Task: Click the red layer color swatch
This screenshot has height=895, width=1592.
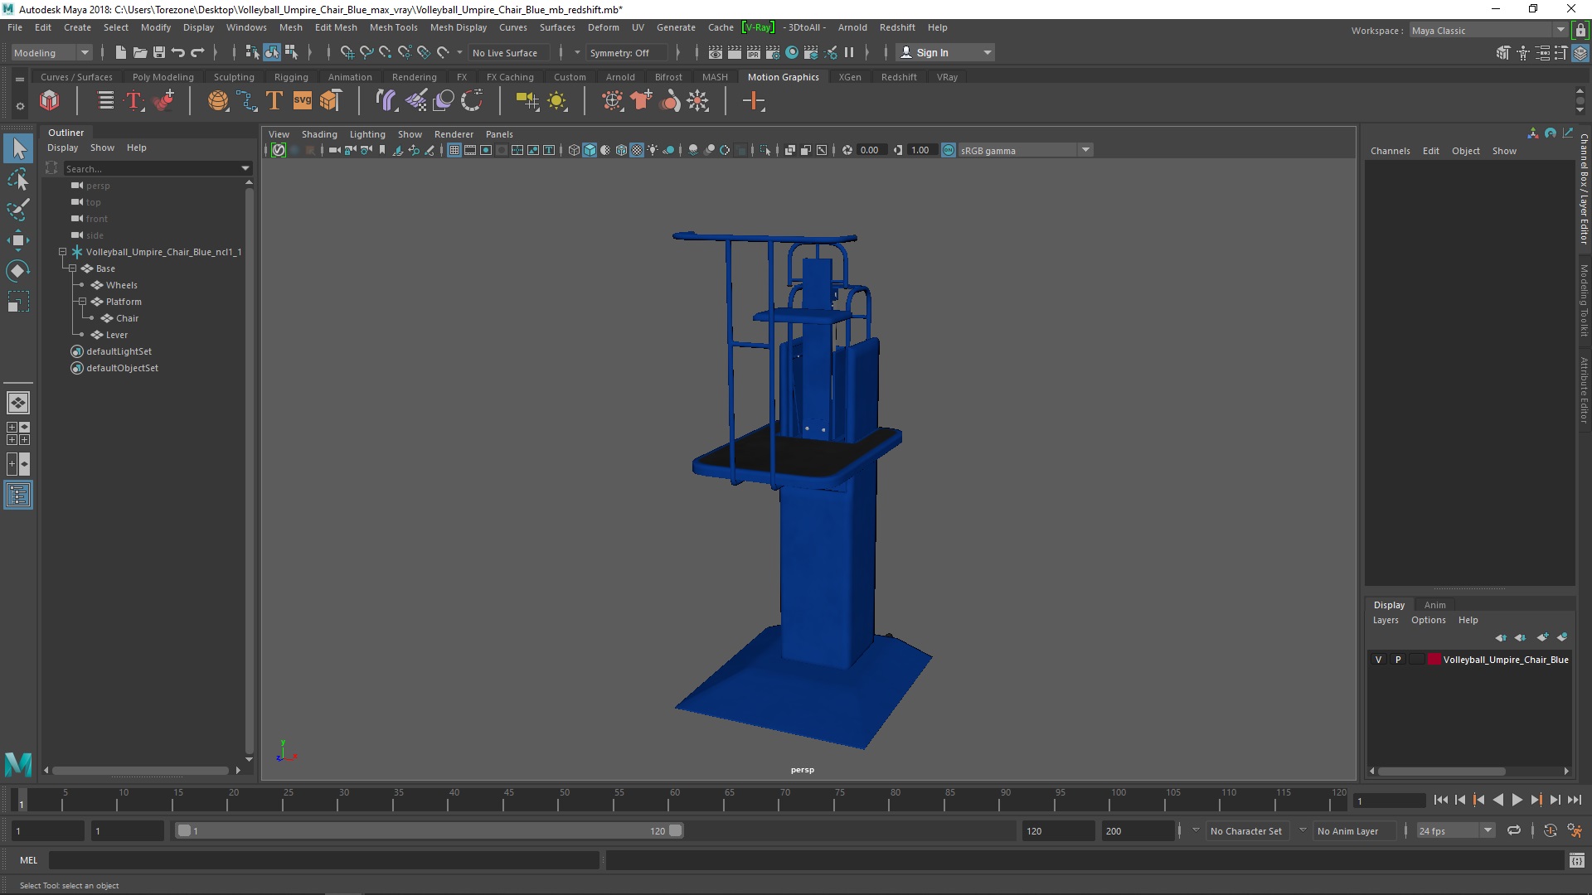Action: 1434,660
